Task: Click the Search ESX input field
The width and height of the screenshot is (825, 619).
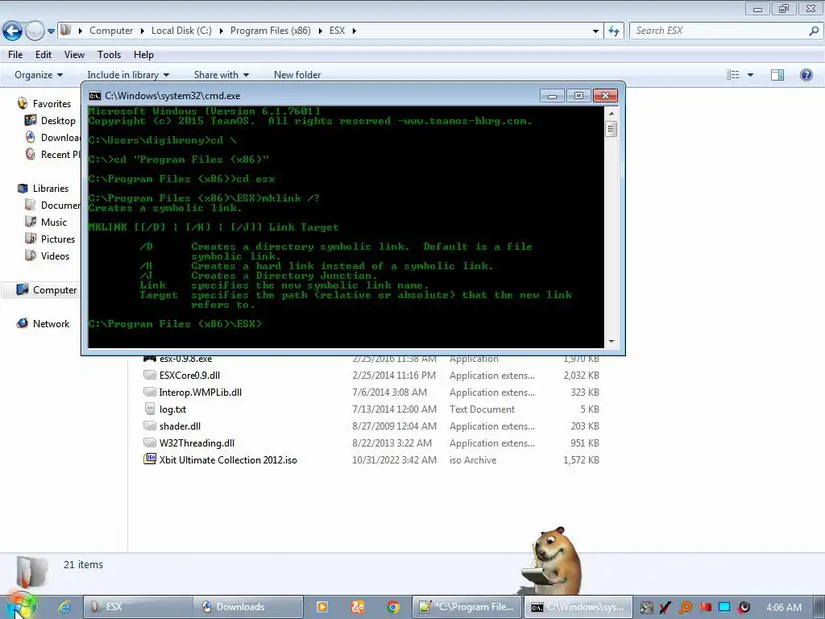Action: [719, 31]
